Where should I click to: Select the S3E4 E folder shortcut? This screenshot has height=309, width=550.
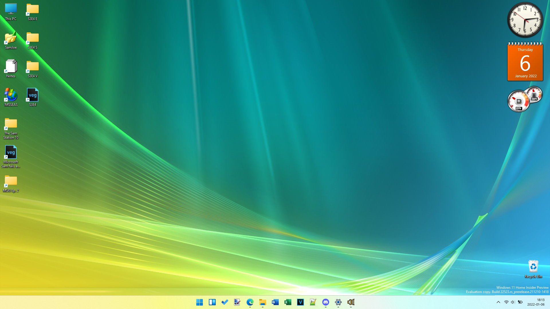(33, 12)
